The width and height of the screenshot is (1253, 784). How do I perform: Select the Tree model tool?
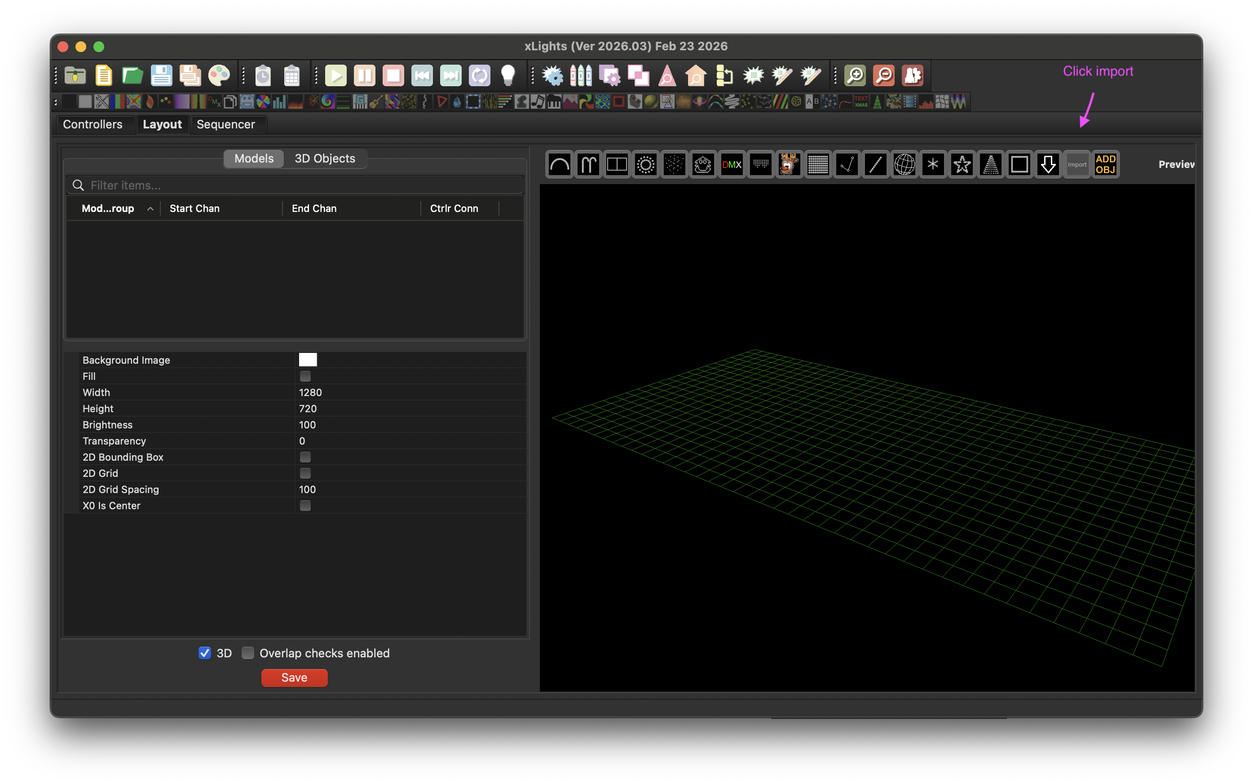991,165
